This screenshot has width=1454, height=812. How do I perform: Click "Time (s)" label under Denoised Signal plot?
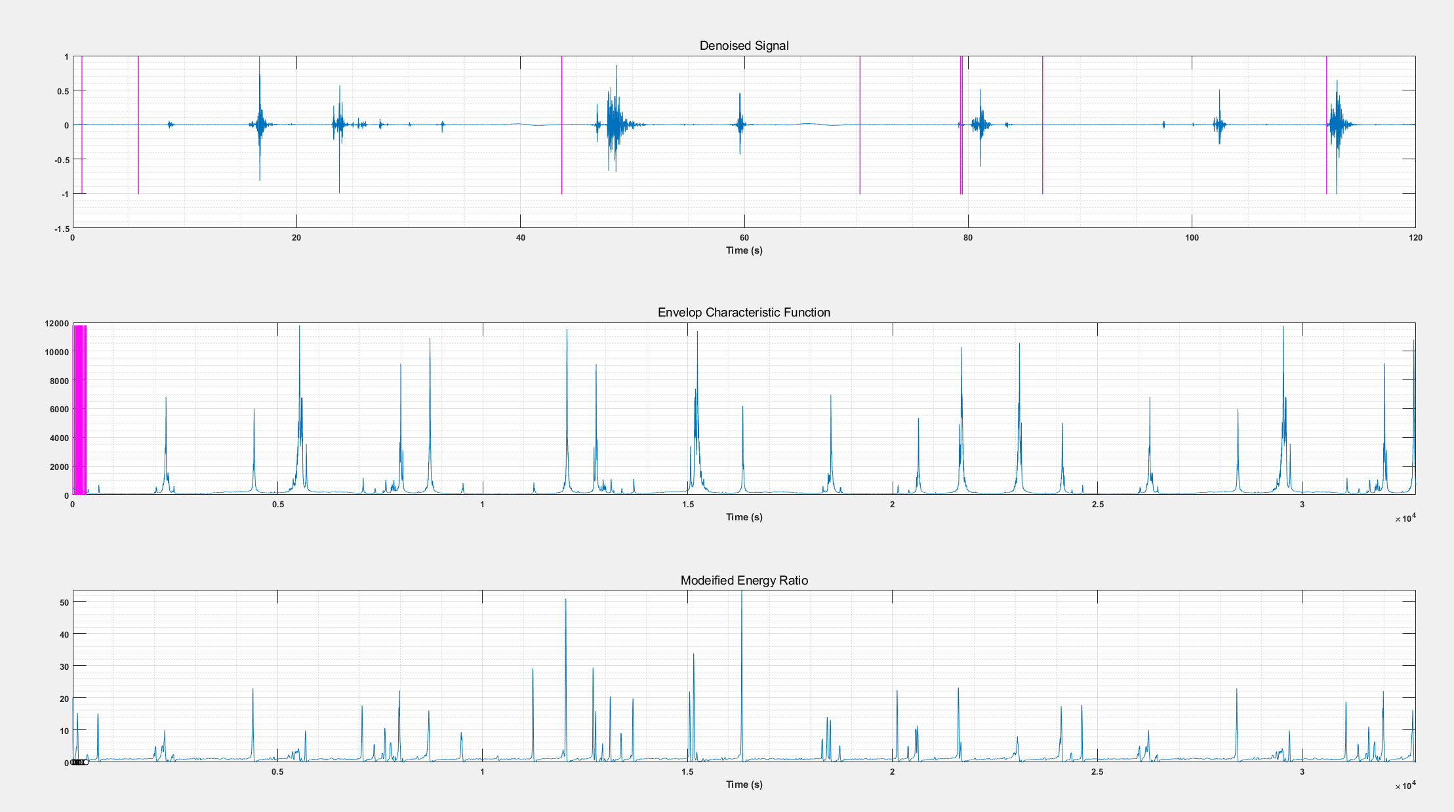(x=744, y=250)
